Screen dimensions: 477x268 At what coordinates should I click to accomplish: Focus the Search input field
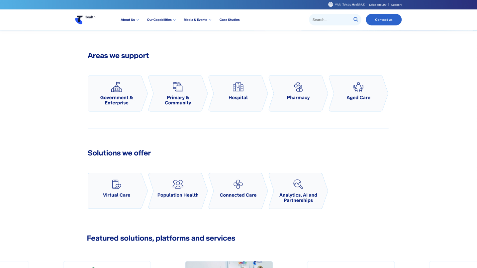pyautogui.click(x=331, y=20)
